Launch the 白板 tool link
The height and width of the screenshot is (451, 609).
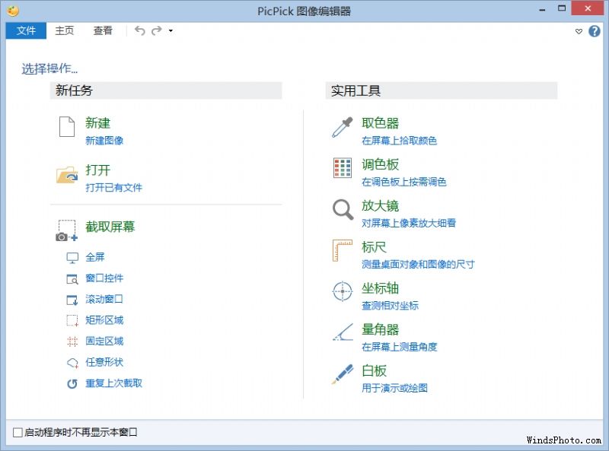(374, 370)
